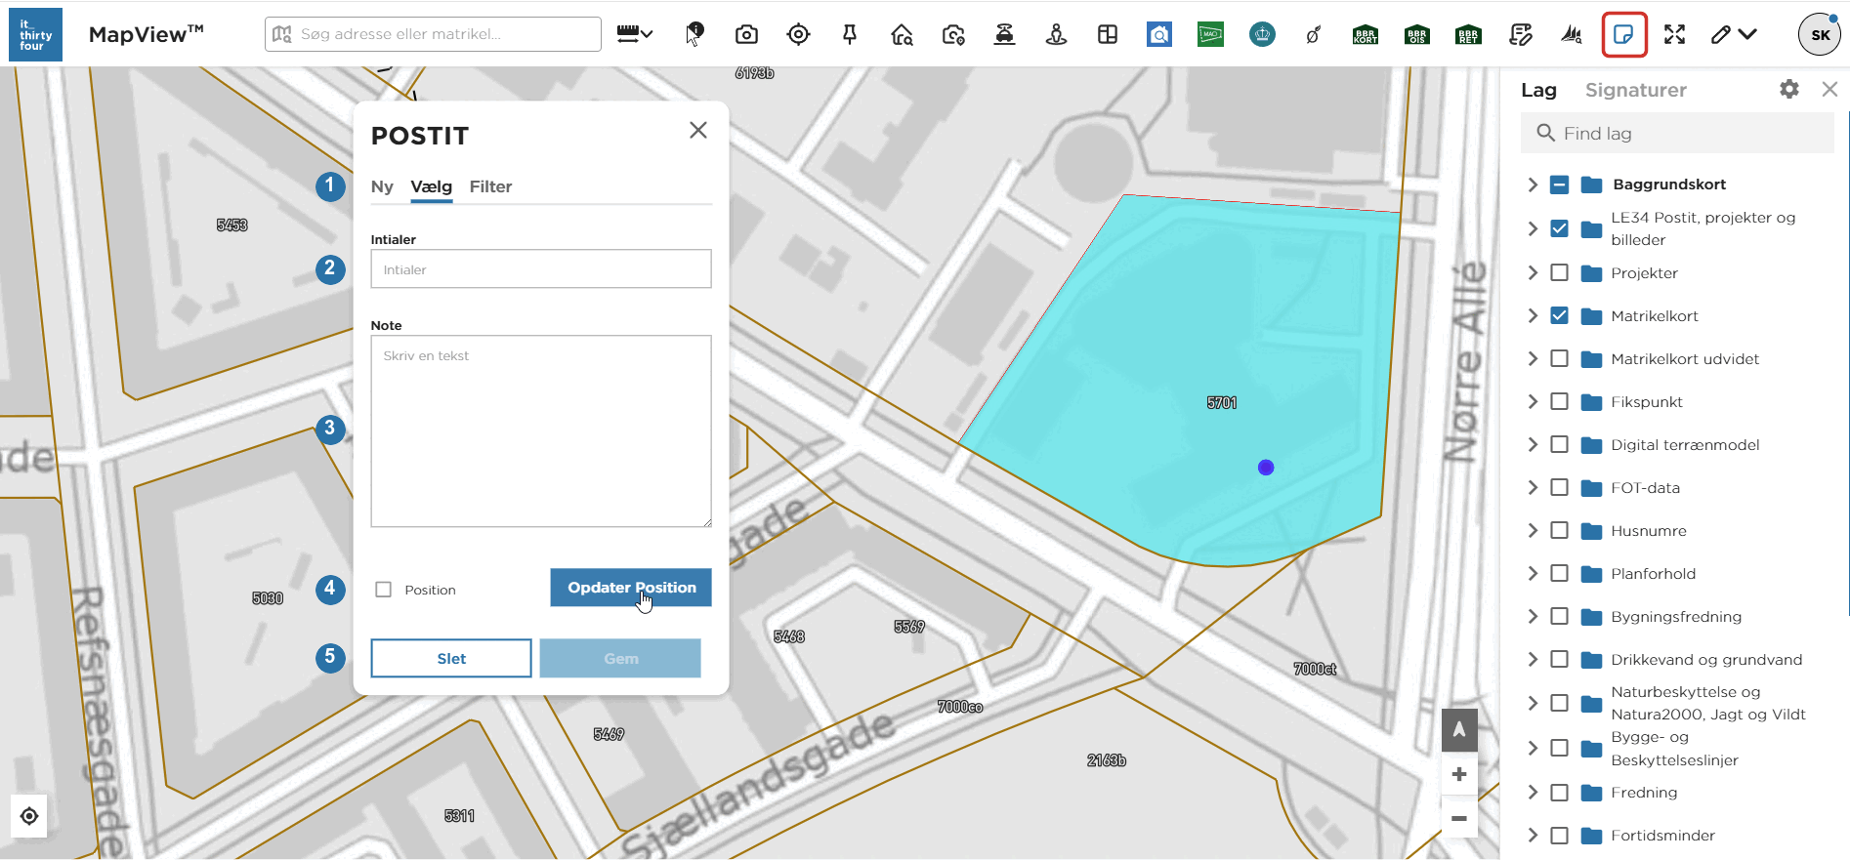Viewport: 1850px width, 860px height.
Task: Open the blue house search app icon
Action: [x=1159, y=34]
